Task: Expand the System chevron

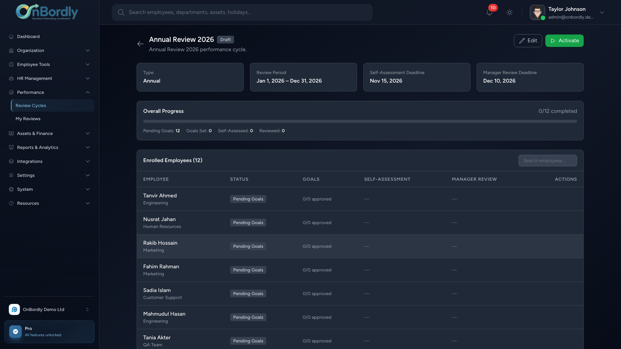Action: click(88, 189)
